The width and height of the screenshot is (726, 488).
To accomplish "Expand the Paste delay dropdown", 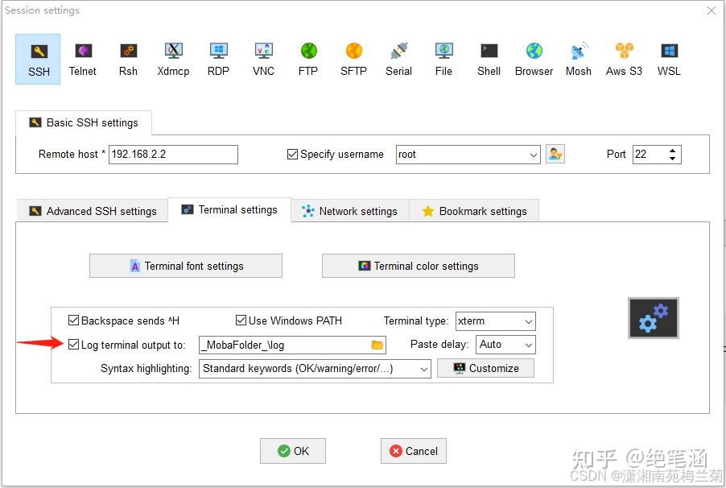I will click(529, 344).
